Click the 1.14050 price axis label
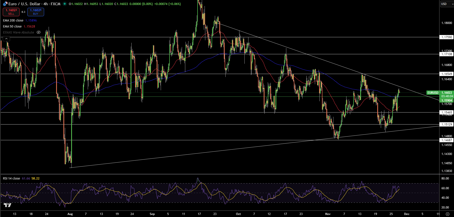Screen dimensions: 454x217 [447, 163]
